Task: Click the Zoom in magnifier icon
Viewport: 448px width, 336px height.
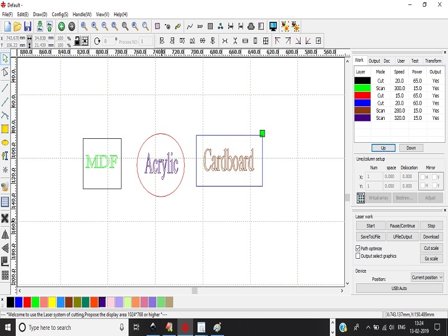Action: point(95,26)
